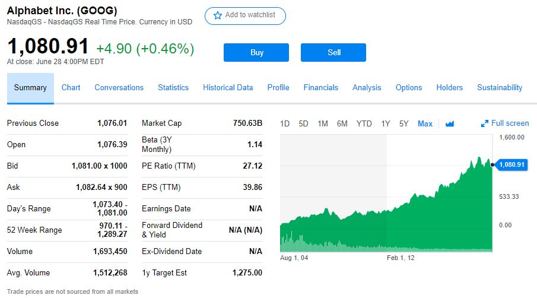Screen dimensions: 537x298
Task: Click the Full screen expand arrows icon
Action: click(x=485, y=123)
